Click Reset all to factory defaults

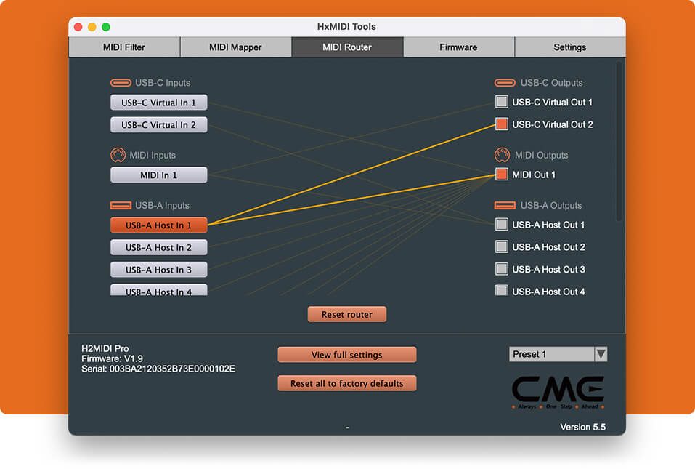pyautogui.click(x=346, y=383)
